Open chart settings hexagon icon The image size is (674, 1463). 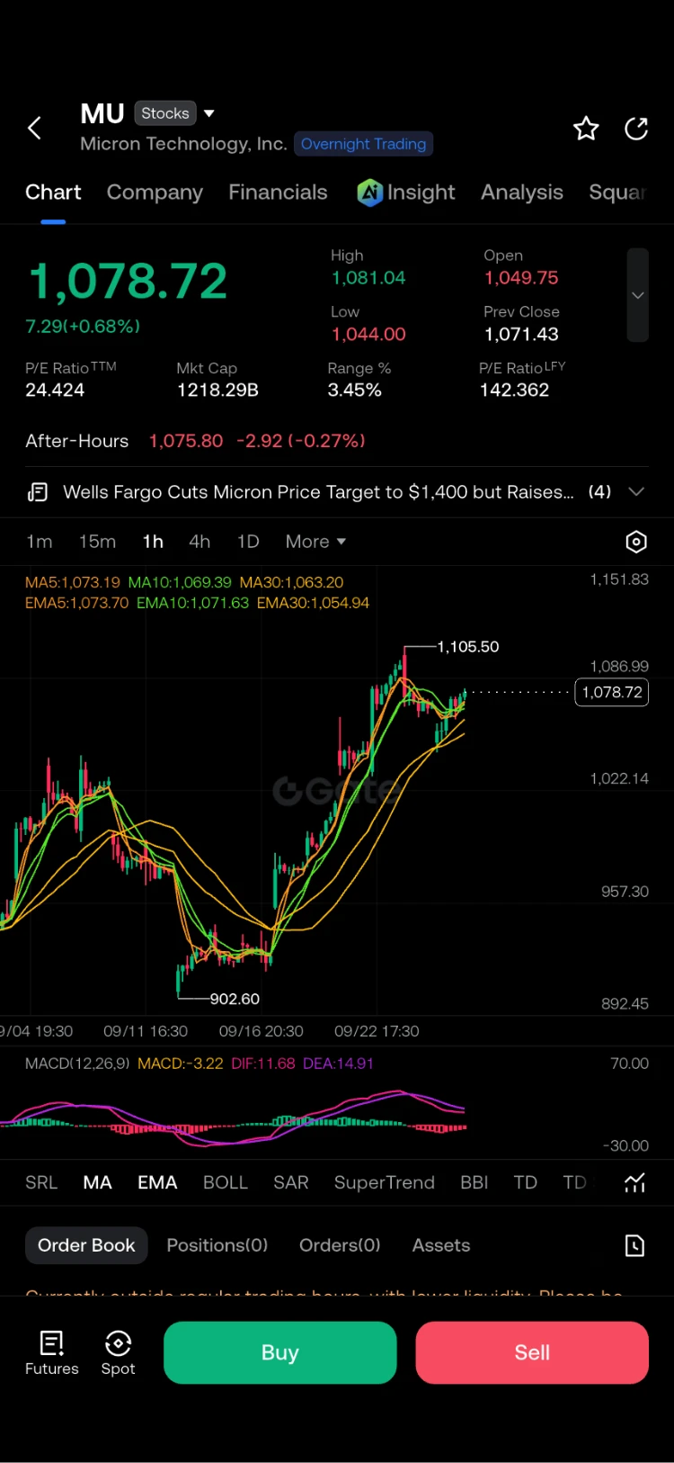pos(635,542)
